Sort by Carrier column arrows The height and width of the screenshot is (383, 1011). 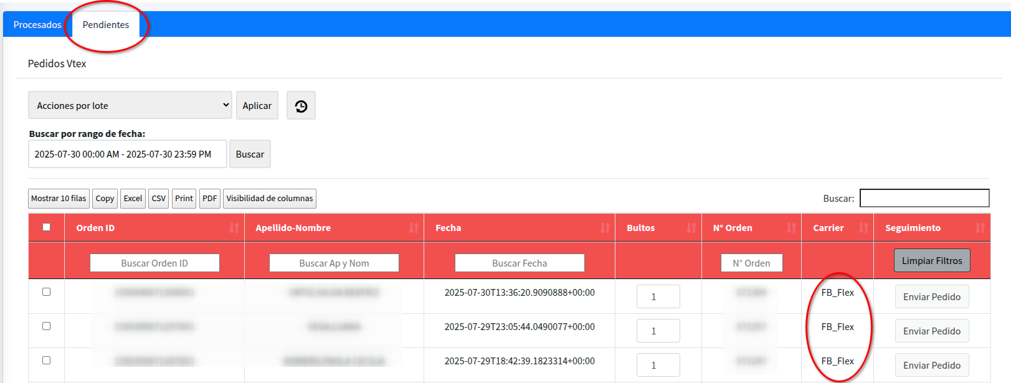863,228
